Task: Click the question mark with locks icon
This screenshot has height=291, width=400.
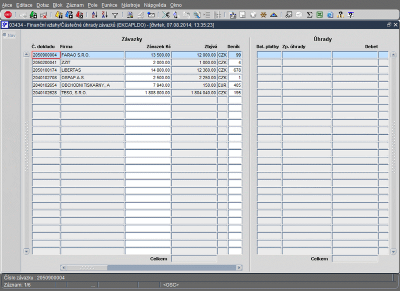Action: pyautogui.click(x=340, y=15)
